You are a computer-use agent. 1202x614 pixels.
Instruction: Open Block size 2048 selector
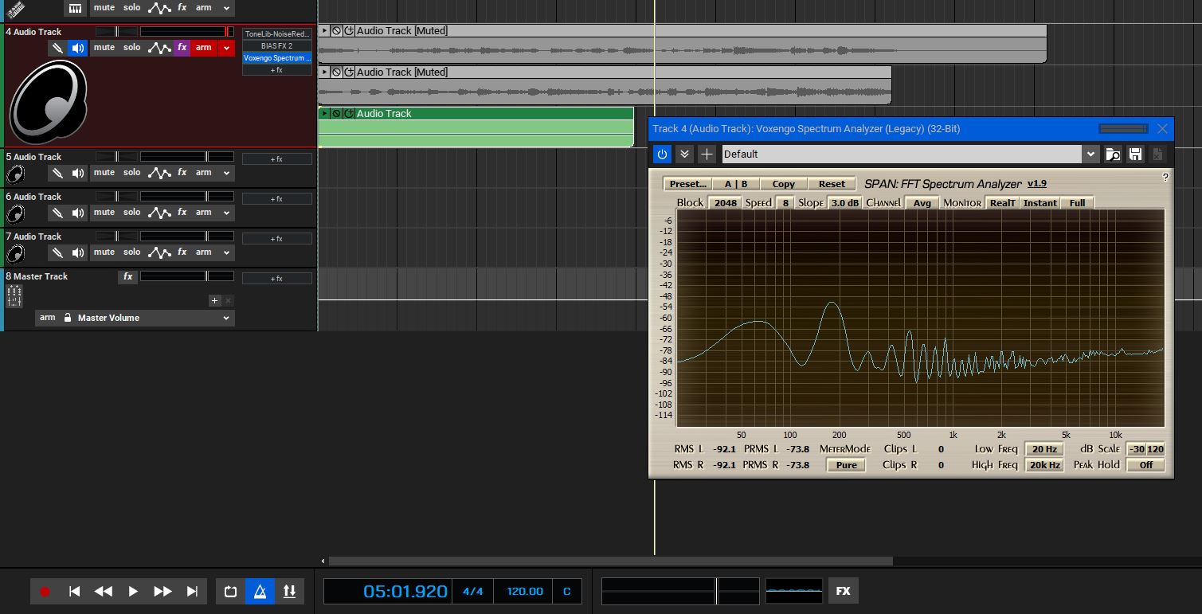coord(726,203)
